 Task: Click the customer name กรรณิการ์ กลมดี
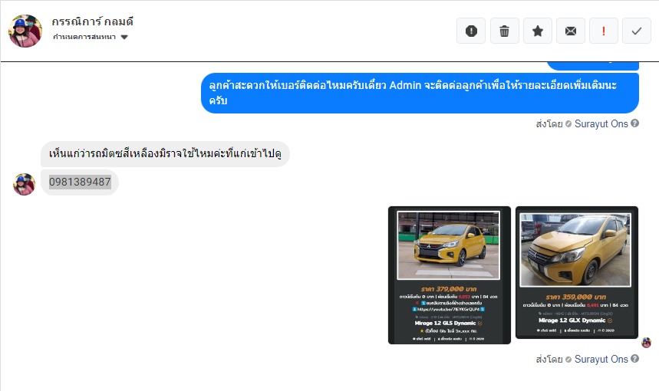tap(93, 21)
